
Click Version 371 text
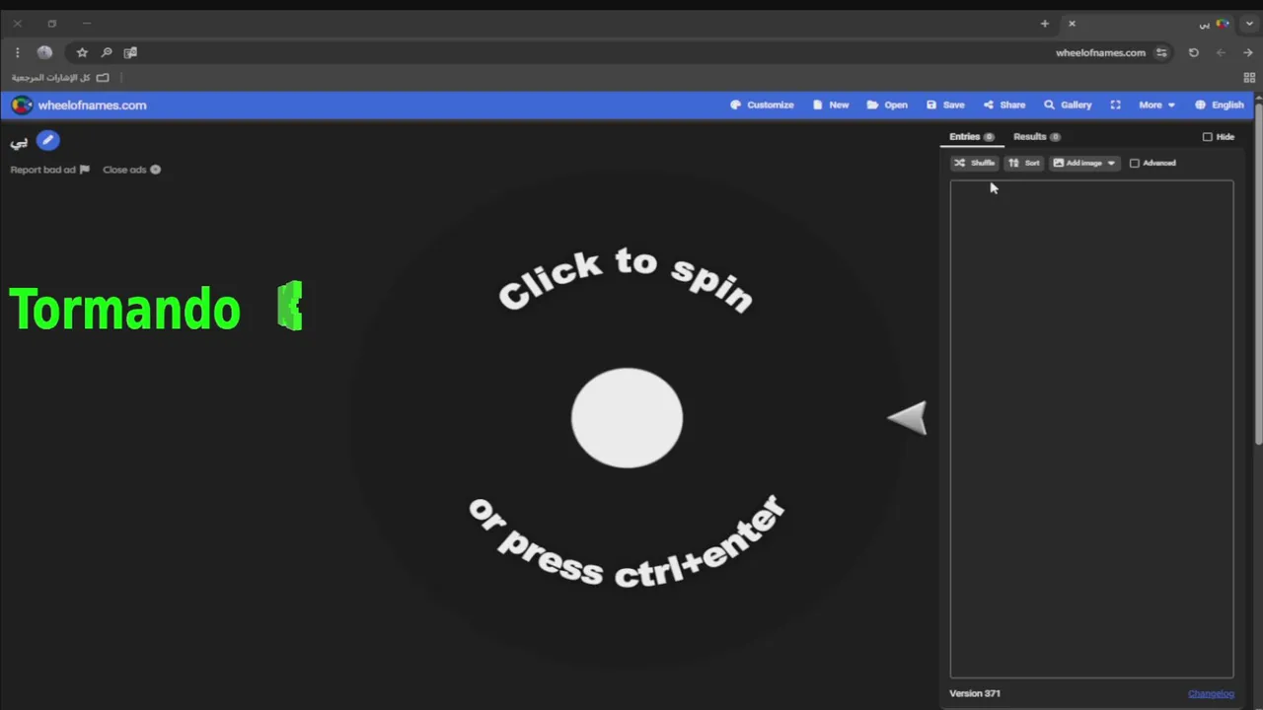point(974,693)
